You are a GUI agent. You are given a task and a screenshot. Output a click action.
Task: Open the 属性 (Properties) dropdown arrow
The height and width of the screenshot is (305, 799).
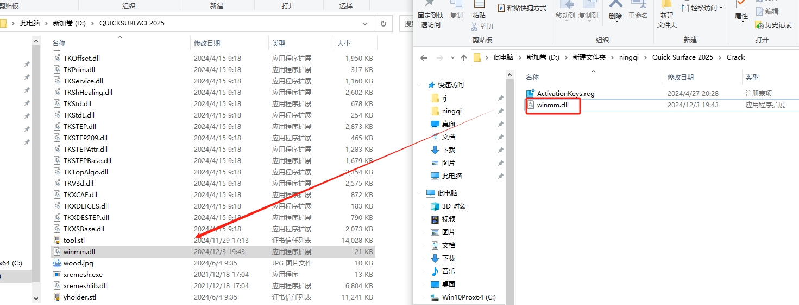[x=742, y=22]
